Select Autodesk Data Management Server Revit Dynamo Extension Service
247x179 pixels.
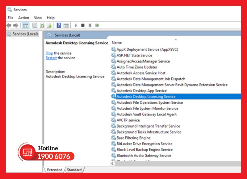click(172, 85)
